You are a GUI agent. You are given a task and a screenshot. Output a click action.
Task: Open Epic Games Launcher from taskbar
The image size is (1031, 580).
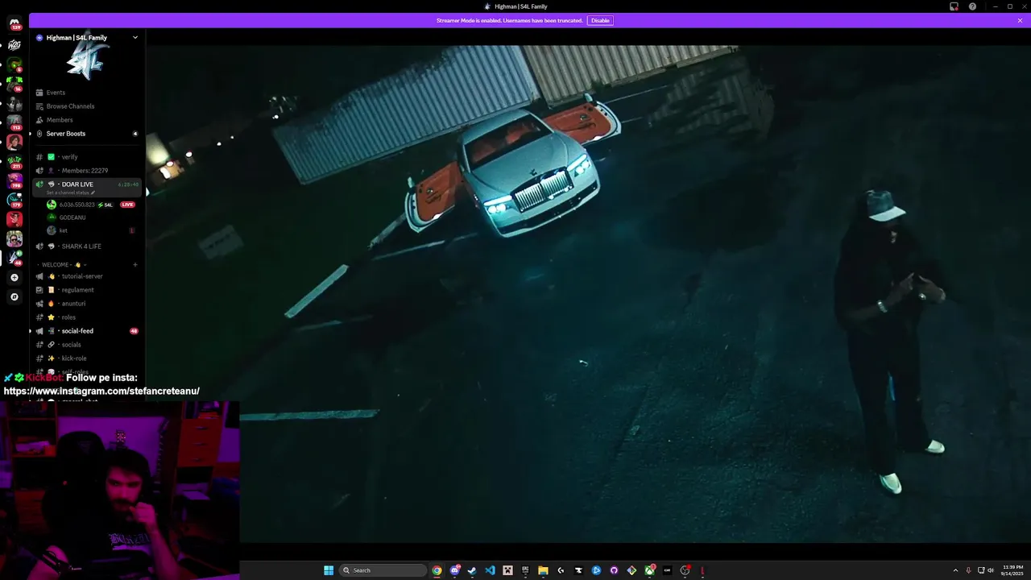tap(525, 570)
